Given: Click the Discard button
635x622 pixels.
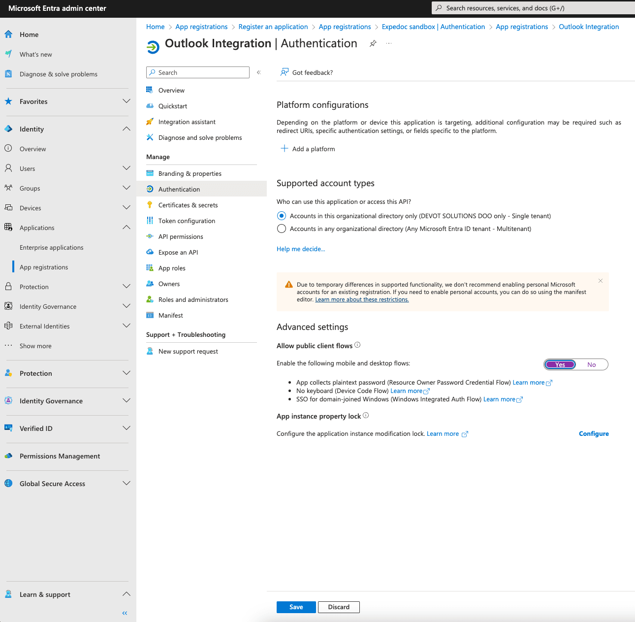Looking at the screenshot, I should tap(339, 607).
